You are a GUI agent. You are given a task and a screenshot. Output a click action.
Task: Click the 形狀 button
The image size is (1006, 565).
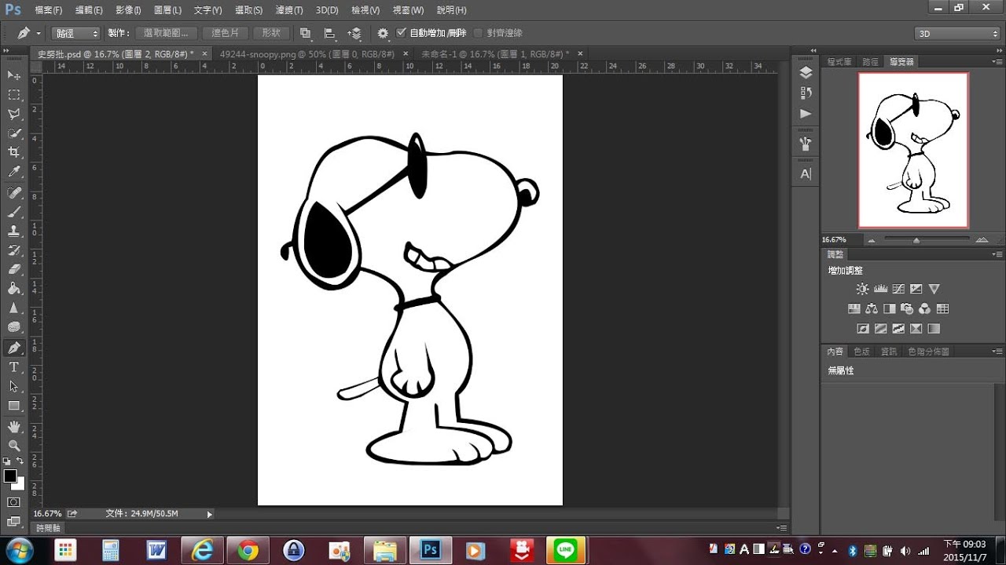pyautogui.click(x=271, y=33)
